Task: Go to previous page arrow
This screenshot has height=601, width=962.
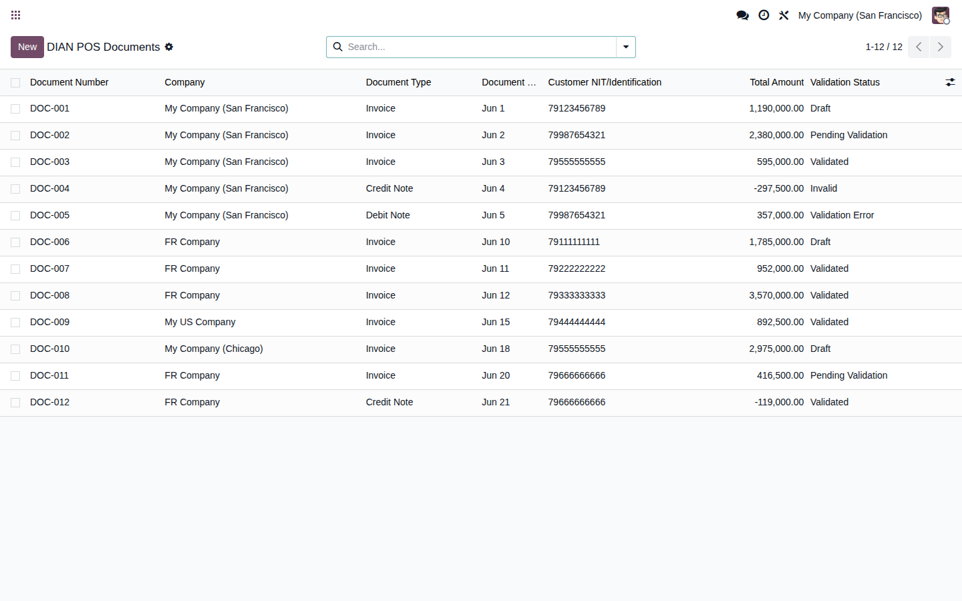Action: click(919, 47)
